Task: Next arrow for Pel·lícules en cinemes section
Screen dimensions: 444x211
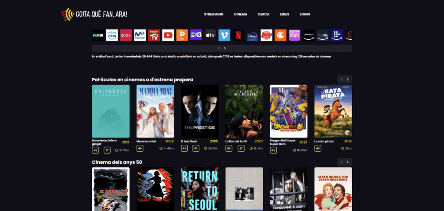Action: coord(348,80)
